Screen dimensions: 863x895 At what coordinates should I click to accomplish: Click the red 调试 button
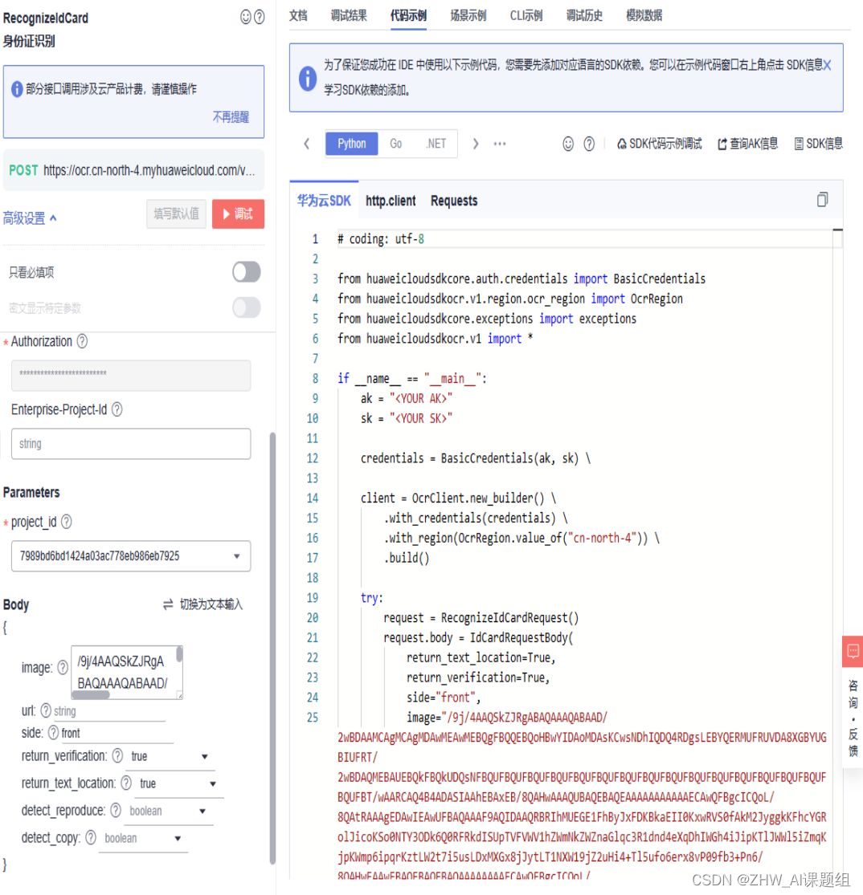point(239,214)
